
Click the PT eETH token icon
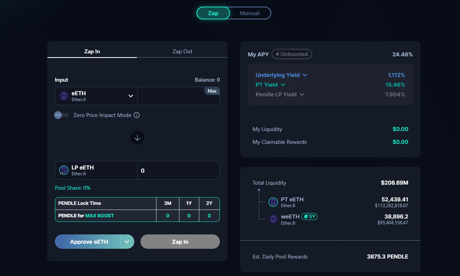(x=273, y=202)
